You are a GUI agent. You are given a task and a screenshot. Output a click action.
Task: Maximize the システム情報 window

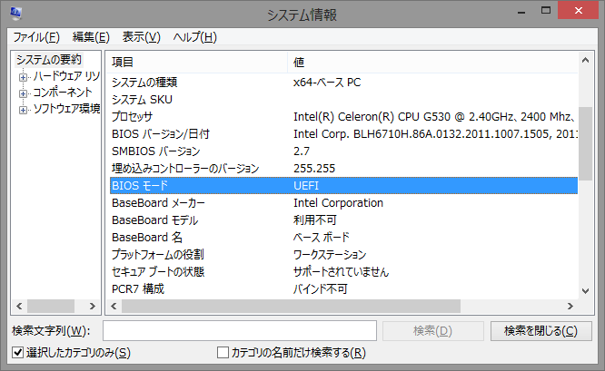click(546, 11)
